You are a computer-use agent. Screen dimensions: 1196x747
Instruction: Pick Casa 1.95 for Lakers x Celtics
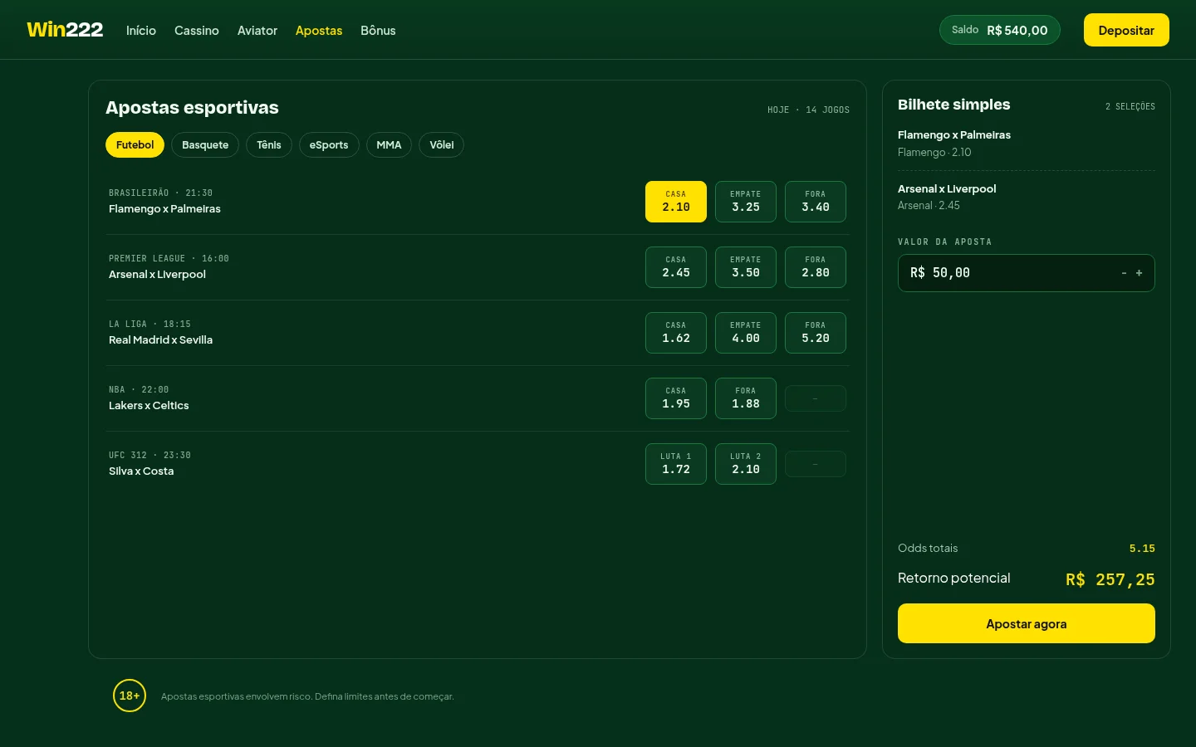[676, 398]
